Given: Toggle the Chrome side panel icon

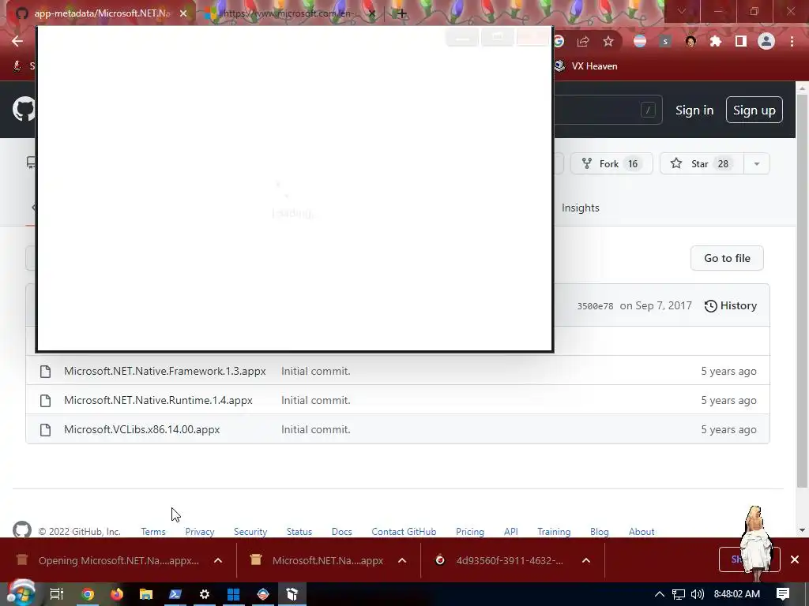Looking at the screenshot, I should 741,41.
